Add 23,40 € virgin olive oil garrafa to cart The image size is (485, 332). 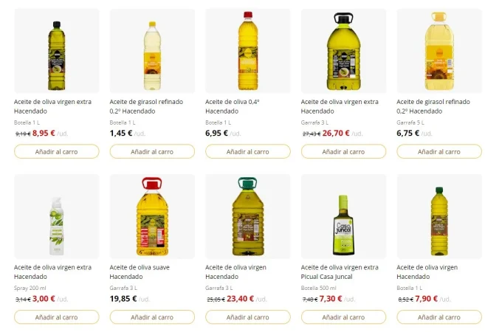(x=247, y=317)
